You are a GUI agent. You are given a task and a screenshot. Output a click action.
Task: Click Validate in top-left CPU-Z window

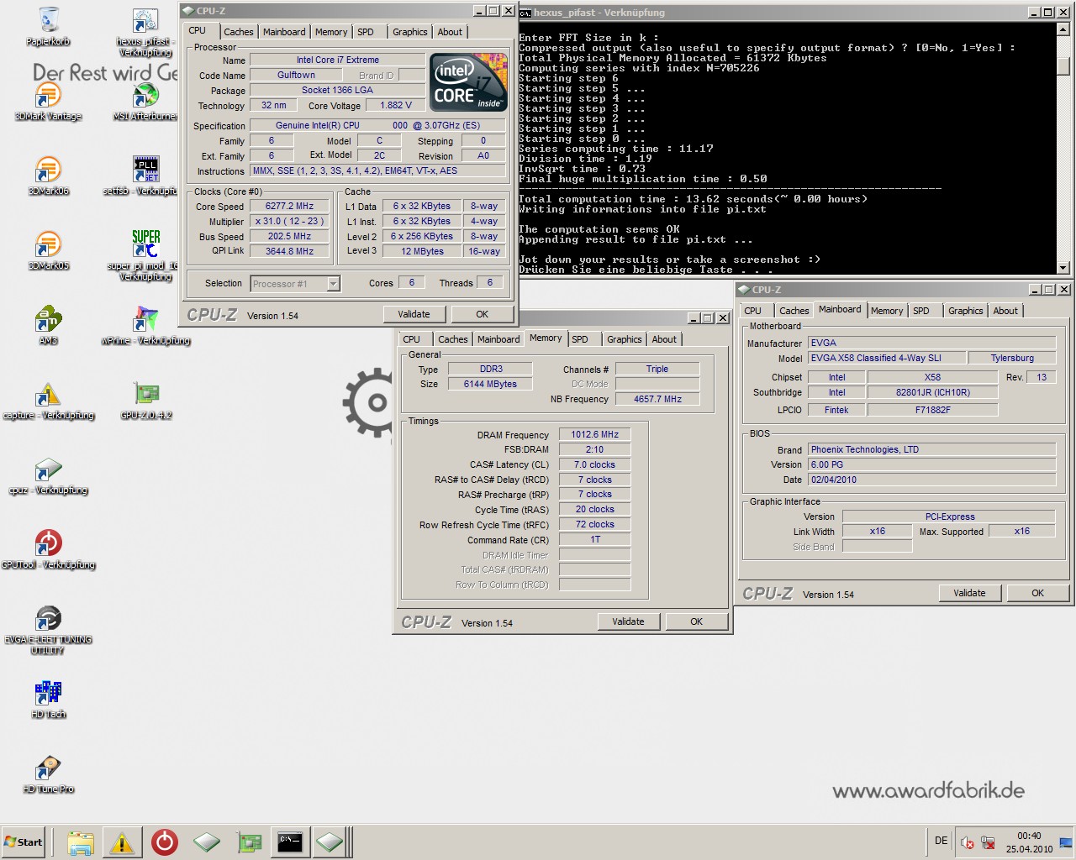[414, 314]
